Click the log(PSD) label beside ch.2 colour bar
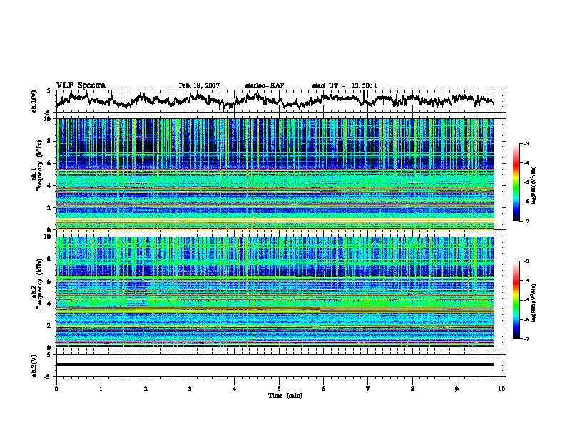The image size is (565, 436). pyautogui.click(x=534, y=303)
